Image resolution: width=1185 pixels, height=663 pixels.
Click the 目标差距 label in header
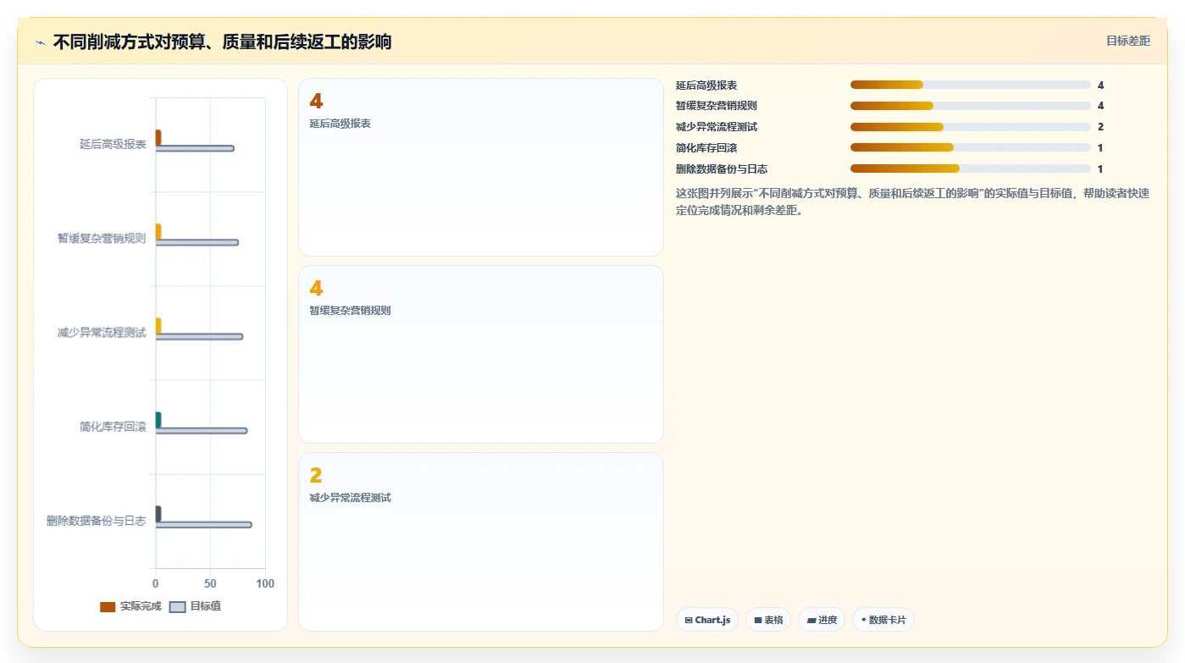(x=1127, y=41)
